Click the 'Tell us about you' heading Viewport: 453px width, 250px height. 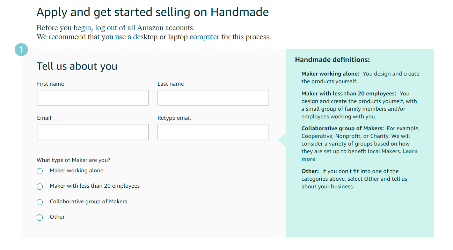click(x=77, y=66)
